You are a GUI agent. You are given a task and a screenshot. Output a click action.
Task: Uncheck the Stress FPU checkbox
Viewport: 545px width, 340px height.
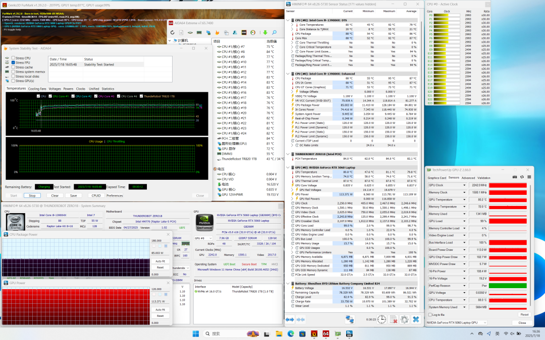13,62
